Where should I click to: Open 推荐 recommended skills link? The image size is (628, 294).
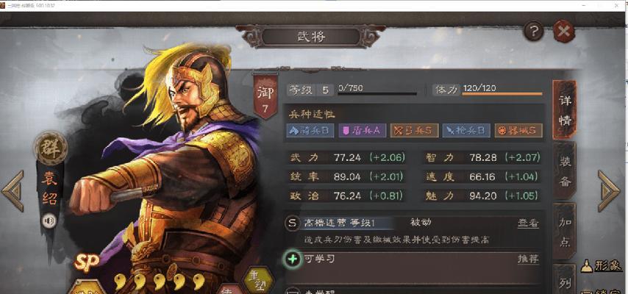pos(528,259)
